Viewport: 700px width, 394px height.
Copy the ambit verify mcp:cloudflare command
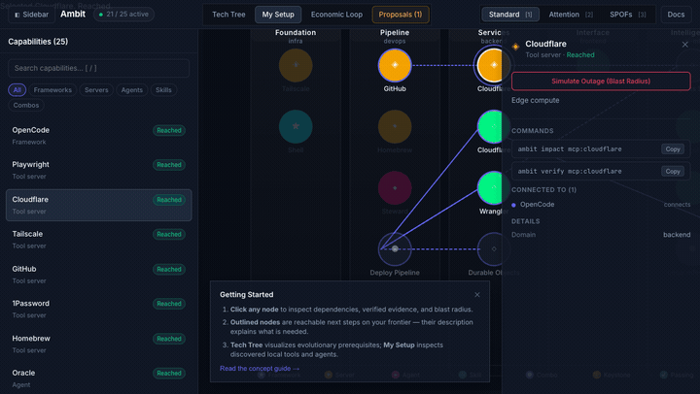click(x=673, y=171)
